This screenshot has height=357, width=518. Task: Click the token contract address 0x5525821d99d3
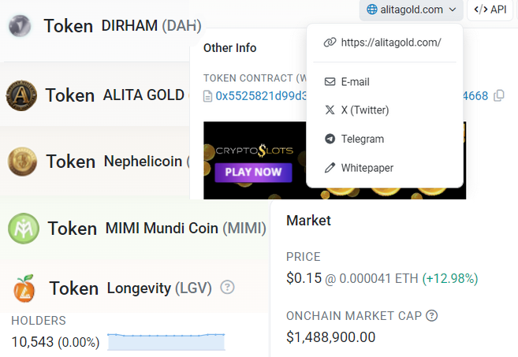point(261,96)
